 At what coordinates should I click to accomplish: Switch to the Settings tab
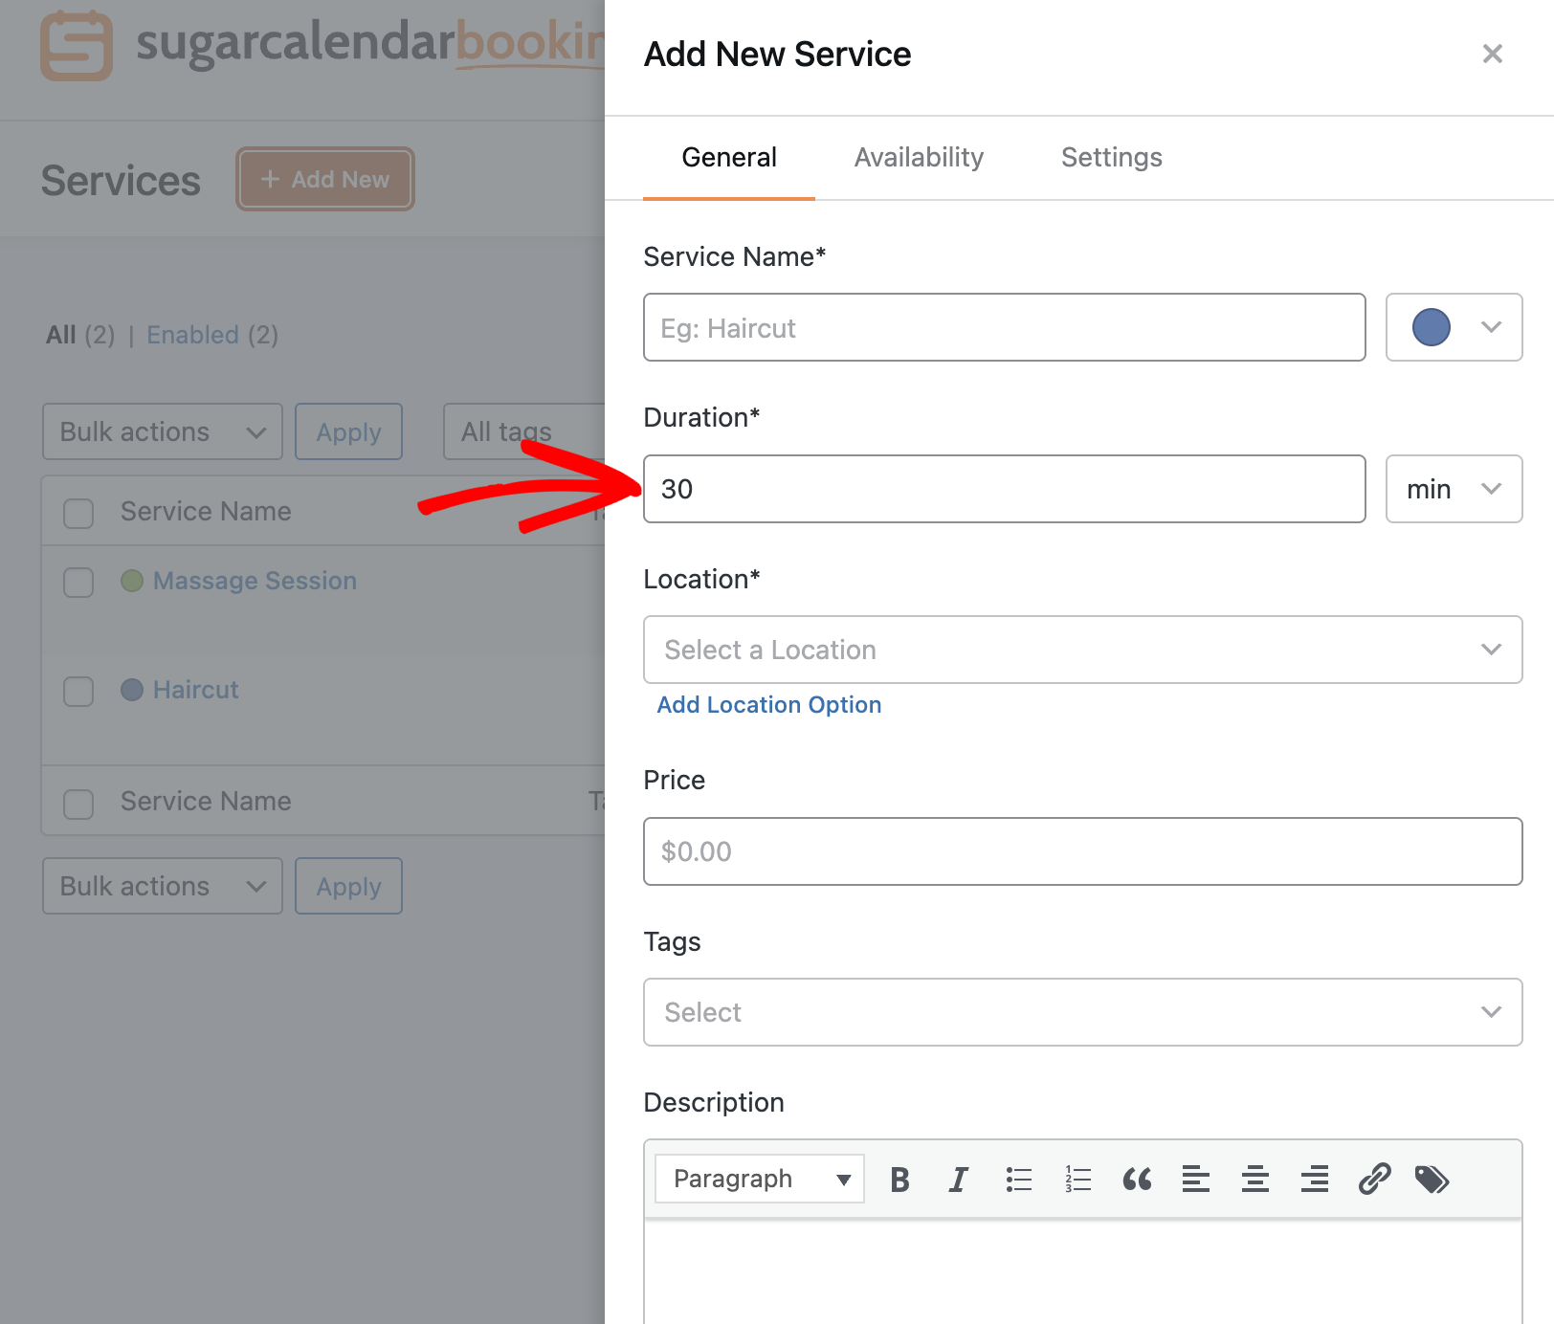[x=1111, y=157]
